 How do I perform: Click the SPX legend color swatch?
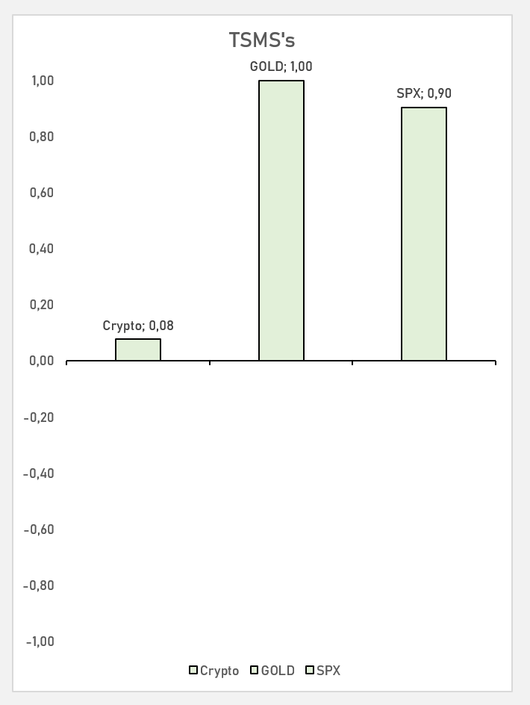click(310, 671)
